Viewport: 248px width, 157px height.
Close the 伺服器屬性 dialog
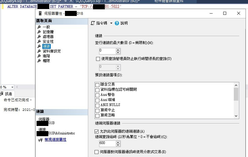(239, 14)
